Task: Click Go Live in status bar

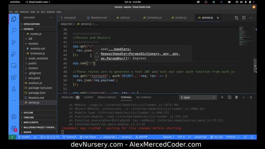Action: tap(216, 137)
